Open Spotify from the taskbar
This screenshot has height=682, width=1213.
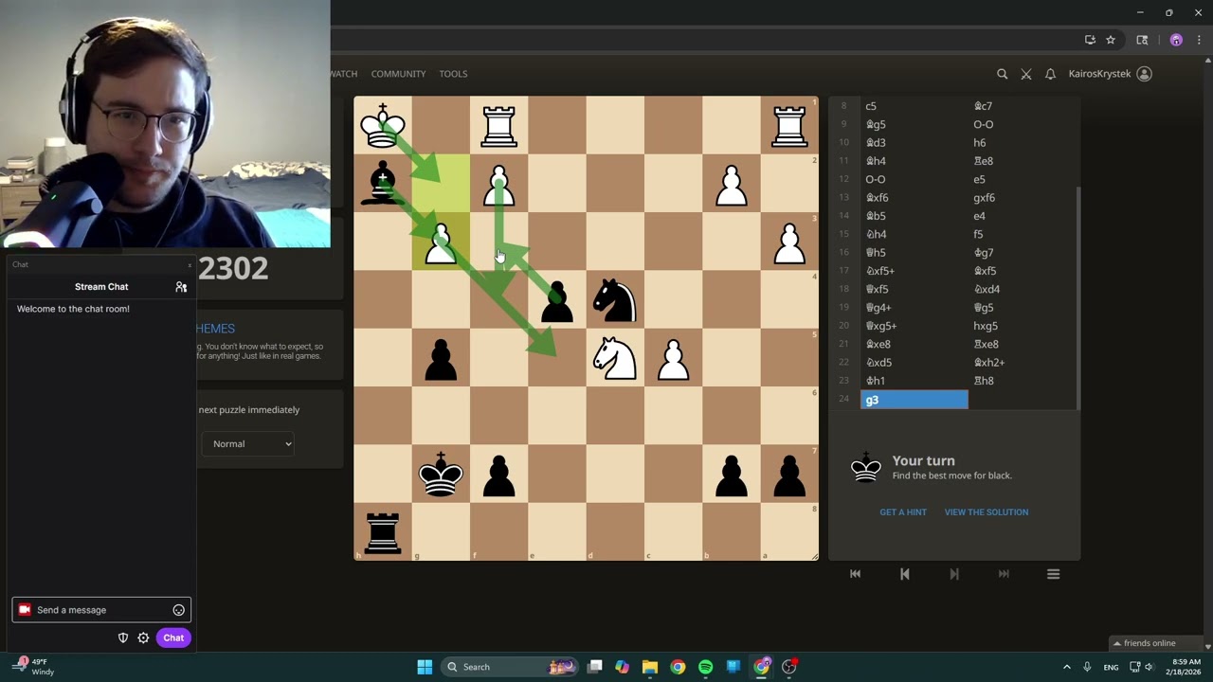pyautogui.click(x=705, y=667)
